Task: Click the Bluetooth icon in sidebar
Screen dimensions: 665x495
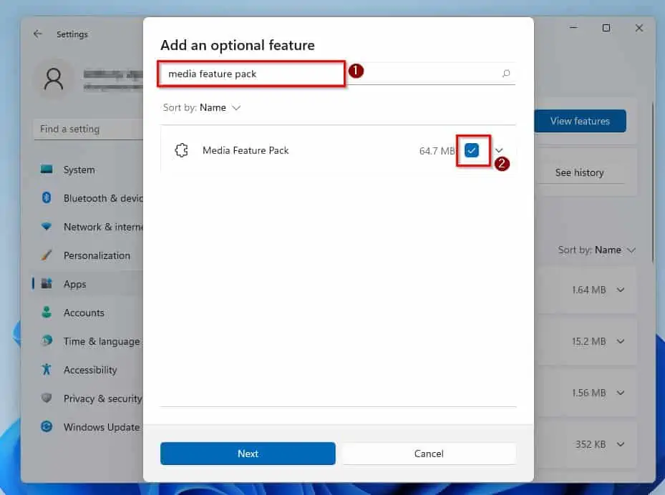Action: click(47, 198)
